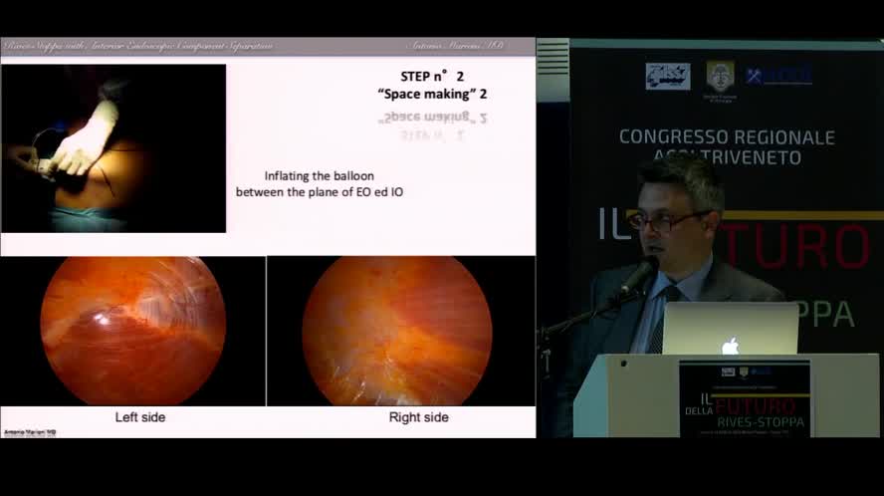Select the left side endoscopic image
This screenshot has width=884, height=496.
click(132, 331)
